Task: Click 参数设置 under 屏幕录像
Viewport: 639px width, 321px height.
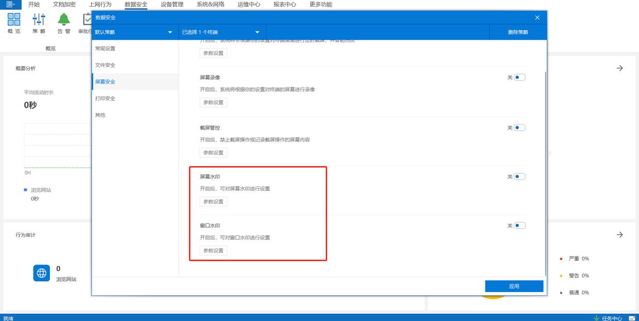Action: point(214,102)
